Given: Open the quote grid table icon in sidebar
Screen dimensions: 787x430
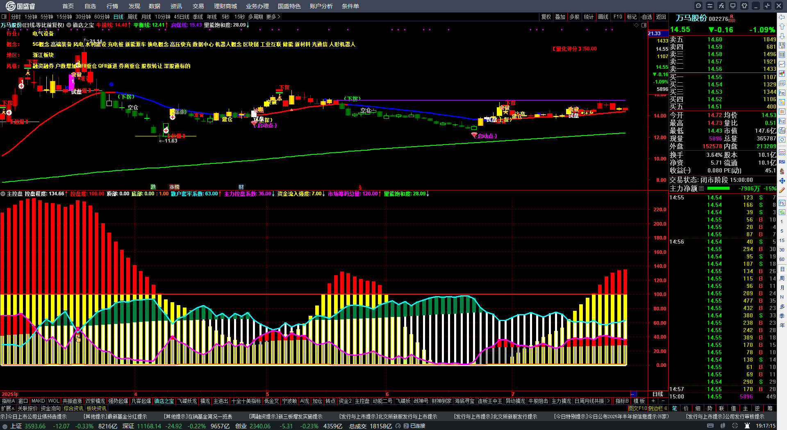Looking at the screenshot, I should tap(782, 55).
